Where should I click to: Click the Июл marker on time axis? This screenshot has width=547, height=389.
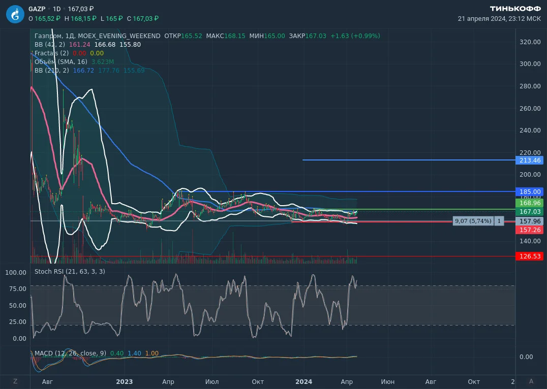coord(212,382)
